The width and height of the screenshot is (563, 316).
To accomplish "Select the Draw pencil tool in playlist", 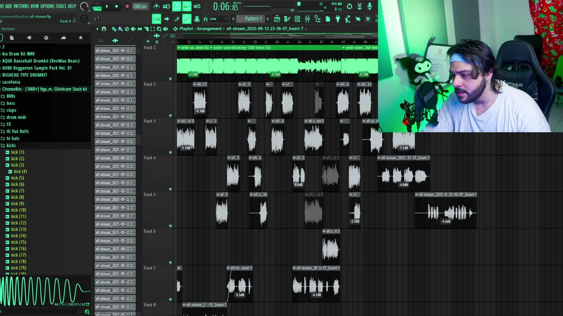I will 114,29.
